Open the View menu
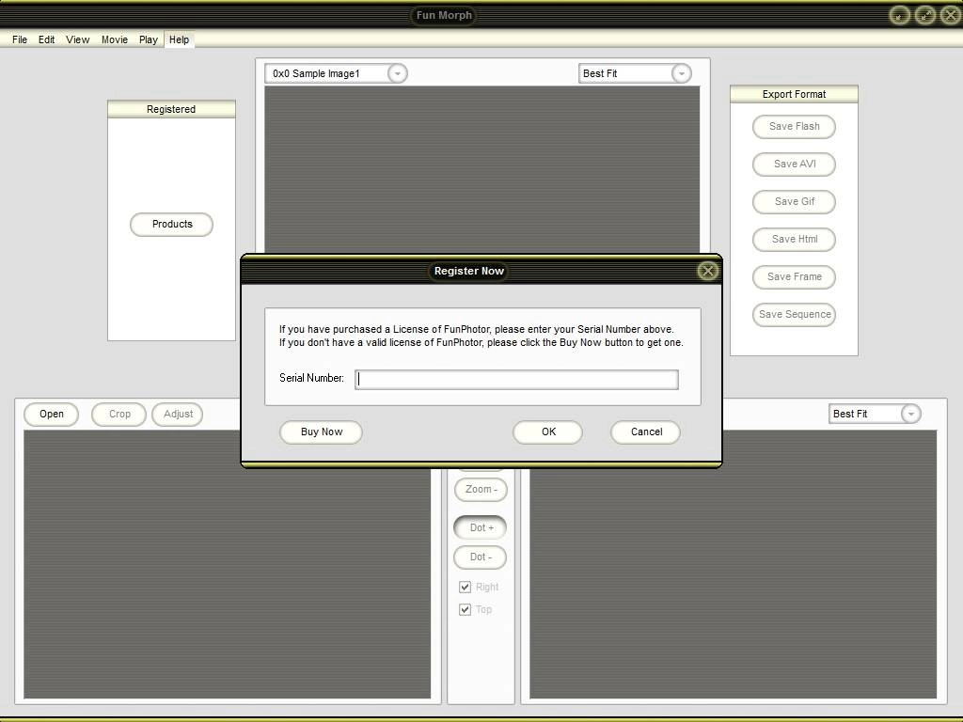Screen dimensions: 963x722 coord(78,39)
